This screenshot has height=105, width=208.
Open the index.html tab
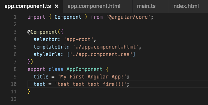(185, 6)
